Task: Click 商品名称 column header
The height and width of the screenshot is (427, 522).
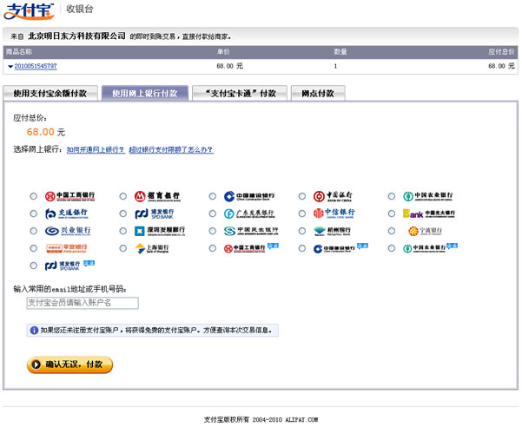Action: [19, 51]
